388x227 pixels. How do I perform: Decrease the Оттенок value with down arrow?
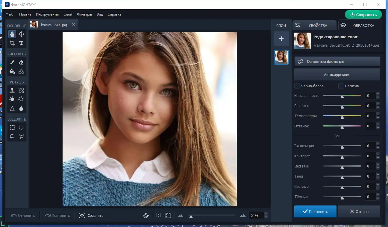[378, 128]
